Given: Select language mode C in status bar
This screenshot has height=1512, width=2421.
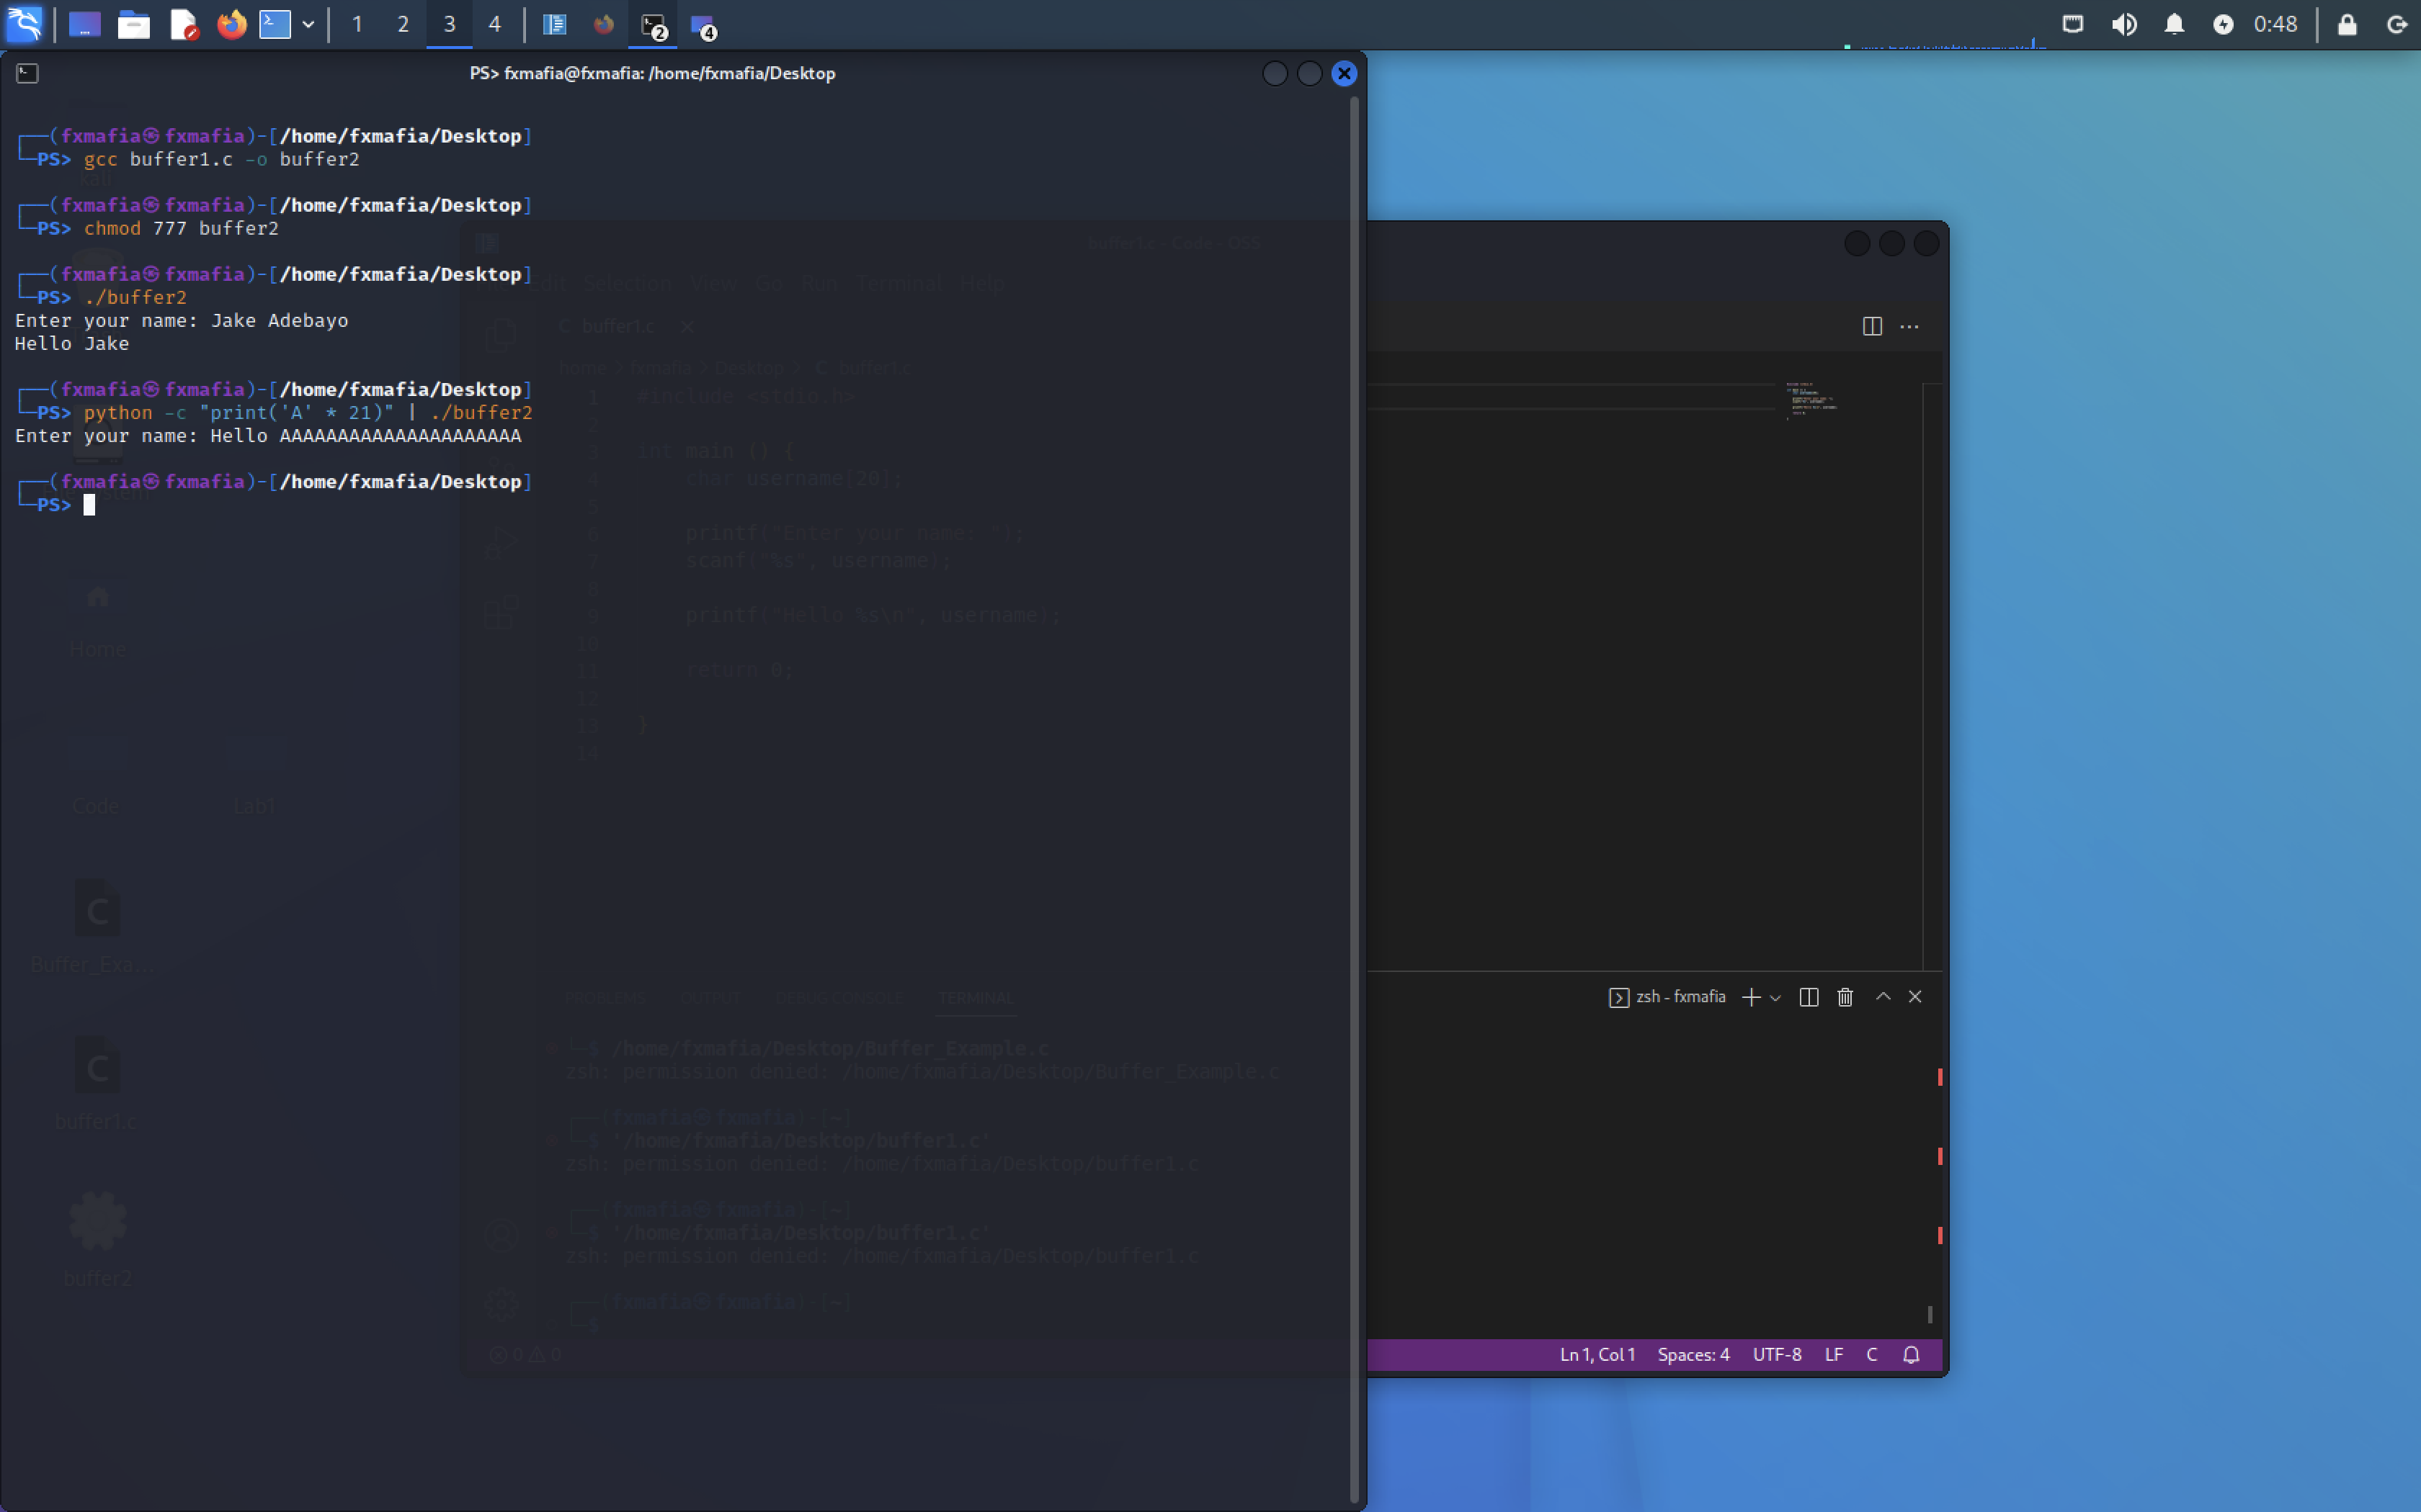Looking at the screenshot, I should (x=1872, y=1355).
